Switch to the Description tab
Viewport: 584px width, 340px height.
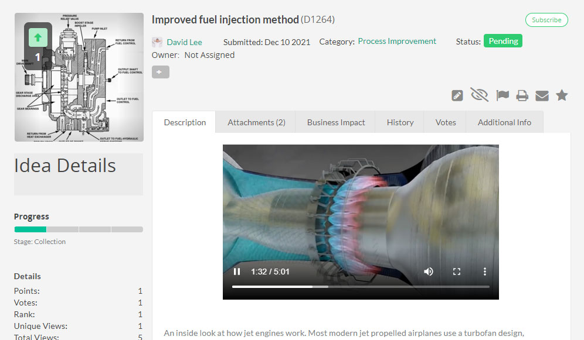185,122
